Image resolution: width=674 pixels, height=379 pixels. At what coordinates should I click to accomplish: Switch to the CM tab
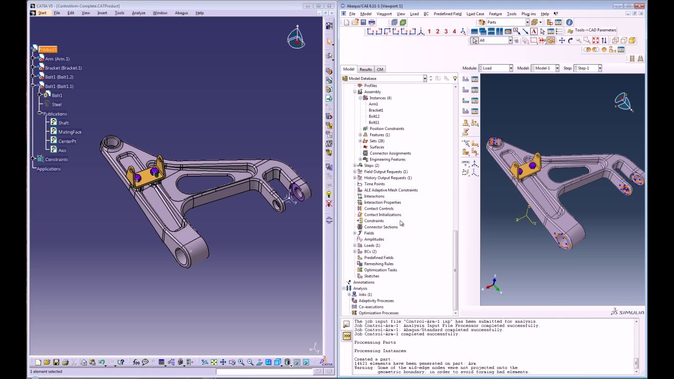click(x=380, y=69)
